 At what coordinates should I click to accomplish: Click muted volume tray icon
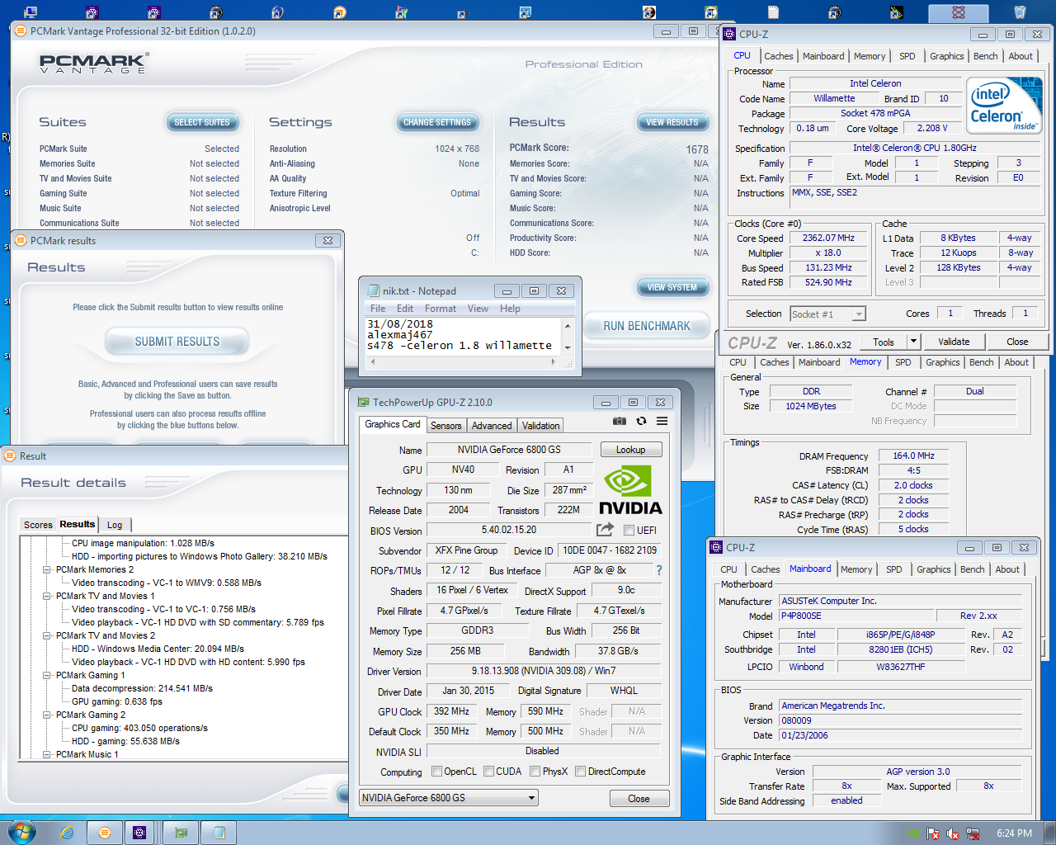(953, 833)
